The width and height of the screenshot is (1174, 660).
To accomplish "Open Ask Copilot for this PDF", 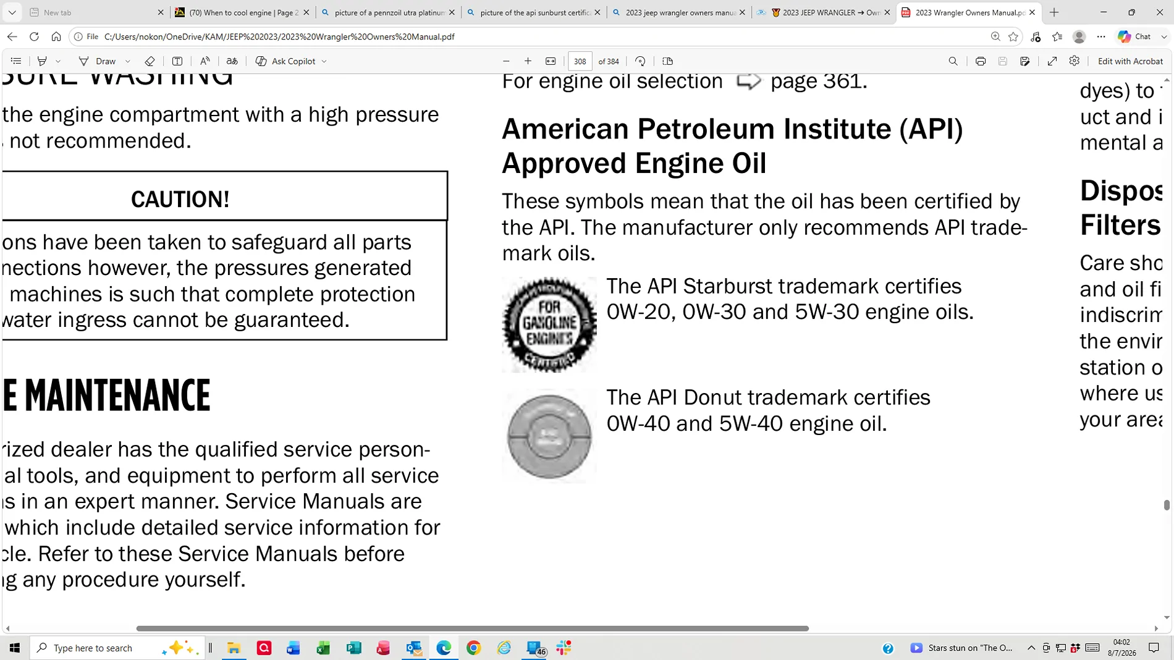I will coord(285,61).
